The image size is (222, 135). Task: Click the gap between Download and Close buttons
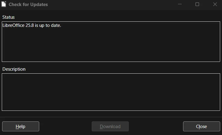156,126
